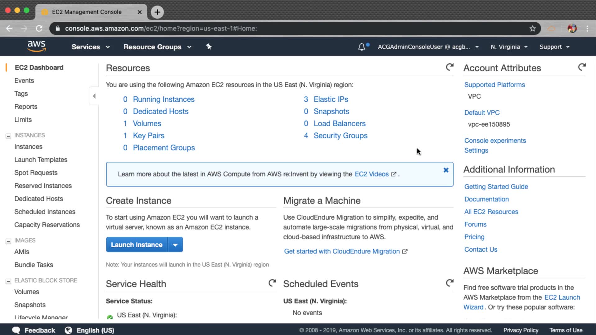Refresh Account Attributes panel
The height and width of the screenshot is (335, 596).
pos(582,67)
